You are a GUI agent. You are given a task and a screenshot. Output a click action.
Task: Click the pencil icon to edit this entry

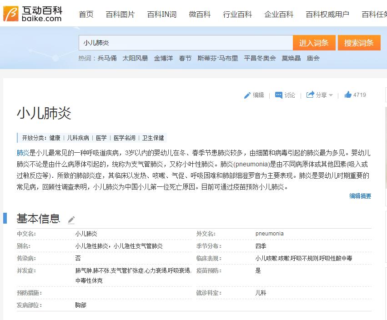point(247,95)
